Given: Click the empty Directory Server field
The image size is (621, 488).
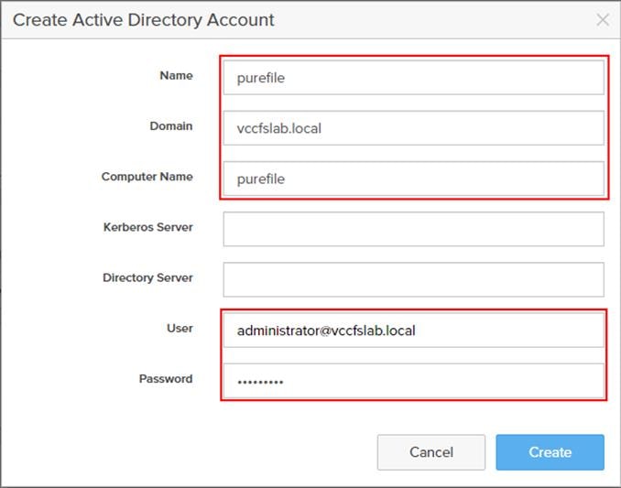Looking at the screenshot, I should pyautogui.click(x=413, y=279).
